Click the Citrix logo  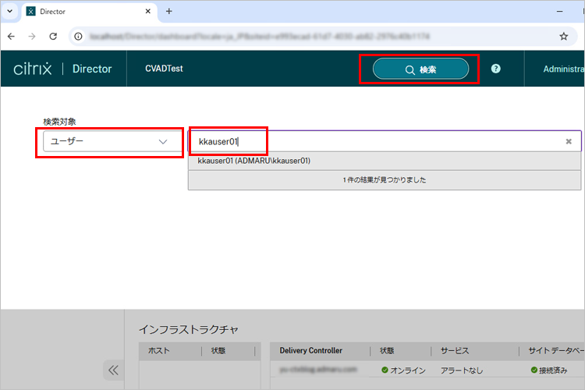33,69
